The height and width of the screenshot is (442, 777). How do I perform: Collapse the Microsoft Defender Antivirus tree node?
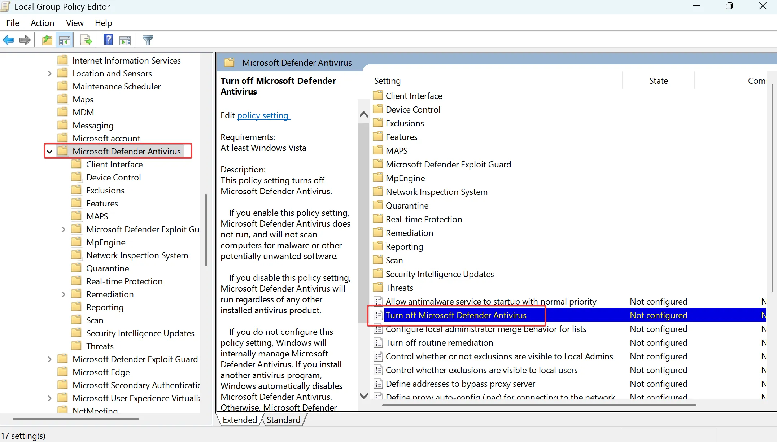pyautogui.click(x=49, y=151)
